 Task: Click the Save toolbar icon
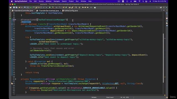point(14,7)
